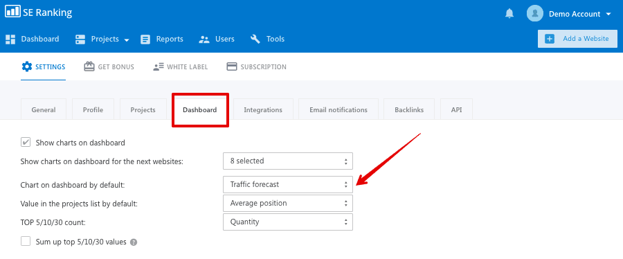Screen dimensions: 623x259
Task: Click the help icon beside Sum up values
Action: point(134,242)
